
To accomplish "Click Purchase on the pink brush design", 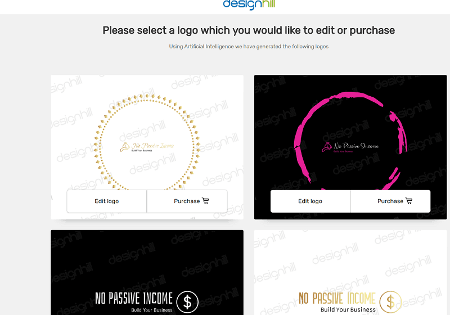I will click(390, 201).
